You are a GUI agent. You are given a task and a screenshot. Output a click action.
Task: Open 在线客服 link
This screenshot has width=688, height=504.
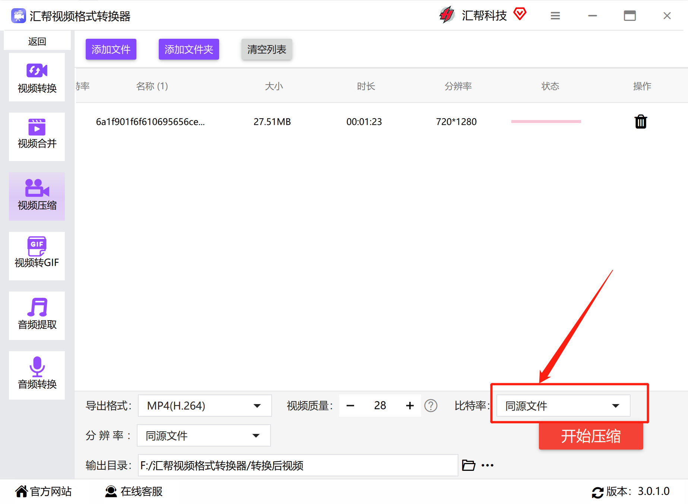click(142, 491)
